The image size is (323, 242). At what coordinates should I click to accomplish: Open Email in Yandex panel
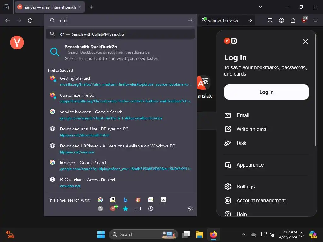[266, 115]
